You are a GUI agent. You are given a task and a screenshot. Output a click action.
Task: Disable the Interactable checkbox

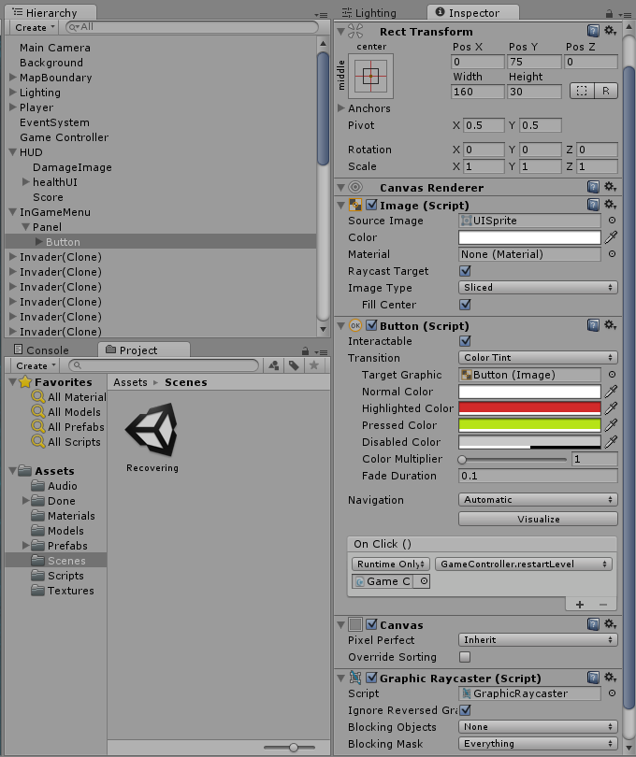click(466, 341)
